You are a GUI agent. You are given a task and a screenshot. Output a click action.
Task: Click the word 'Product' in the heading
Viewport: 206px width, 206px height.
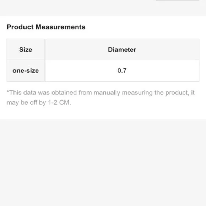click(20, 27)
